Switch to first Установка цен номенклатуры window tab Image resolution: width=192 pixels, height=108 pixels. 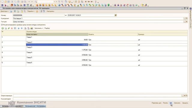[x=11, y=106]
